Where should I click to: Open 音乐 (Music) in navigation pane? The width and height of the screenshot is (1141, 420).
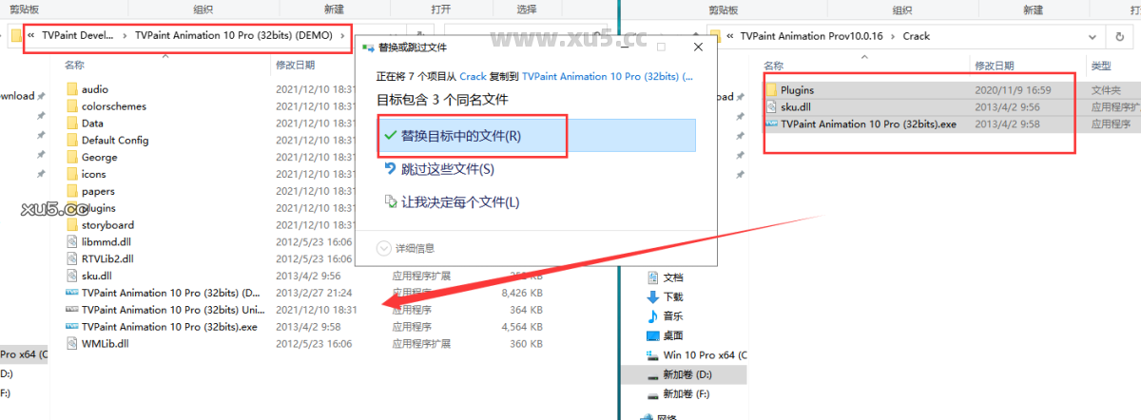point(672,316)
